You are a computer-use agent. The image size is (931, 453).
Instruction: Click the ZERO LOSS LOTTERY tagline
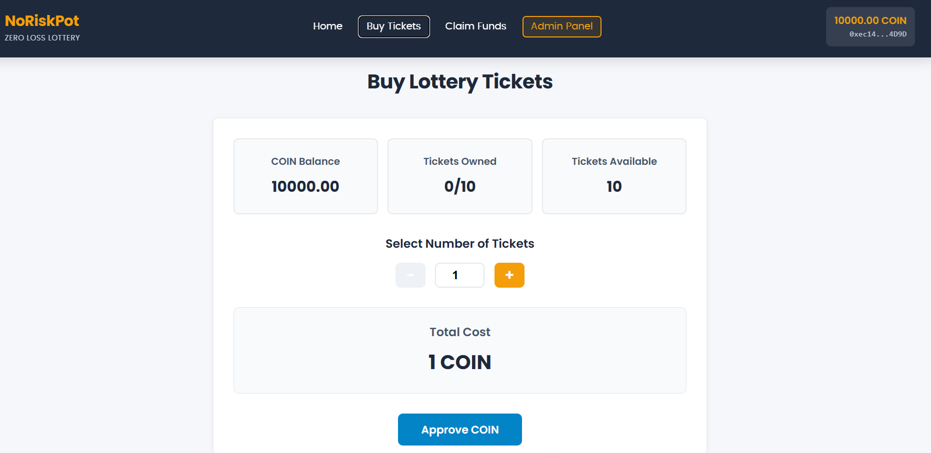pyautogui.click(x=42, y=38)
